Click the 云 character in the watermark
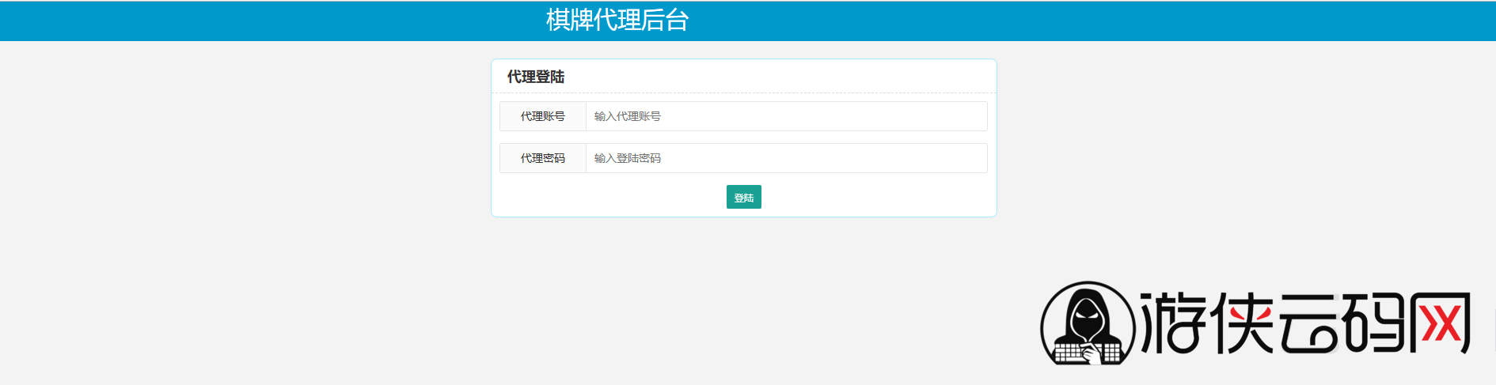 [1310, 323]
